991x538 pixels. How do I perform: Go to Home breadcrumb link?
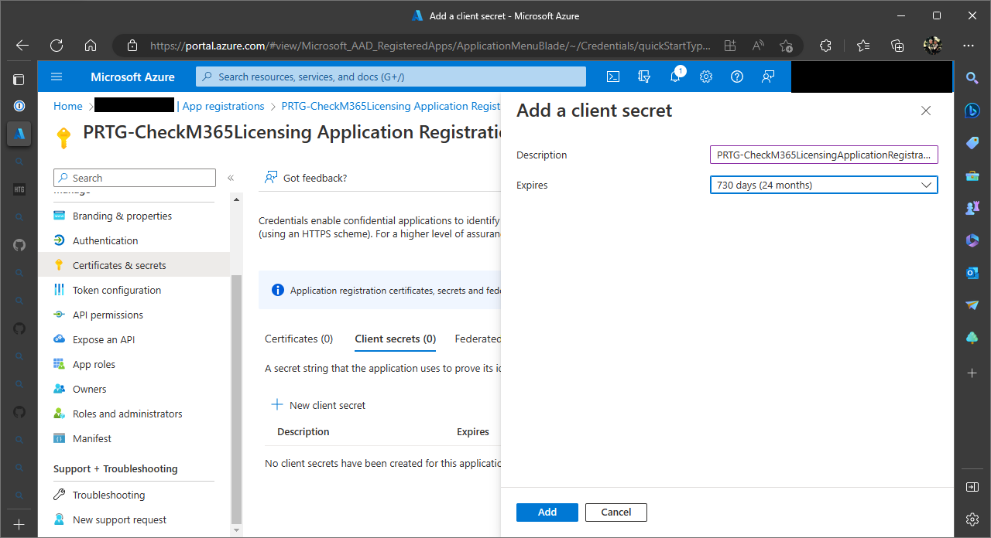coord(67,106)
